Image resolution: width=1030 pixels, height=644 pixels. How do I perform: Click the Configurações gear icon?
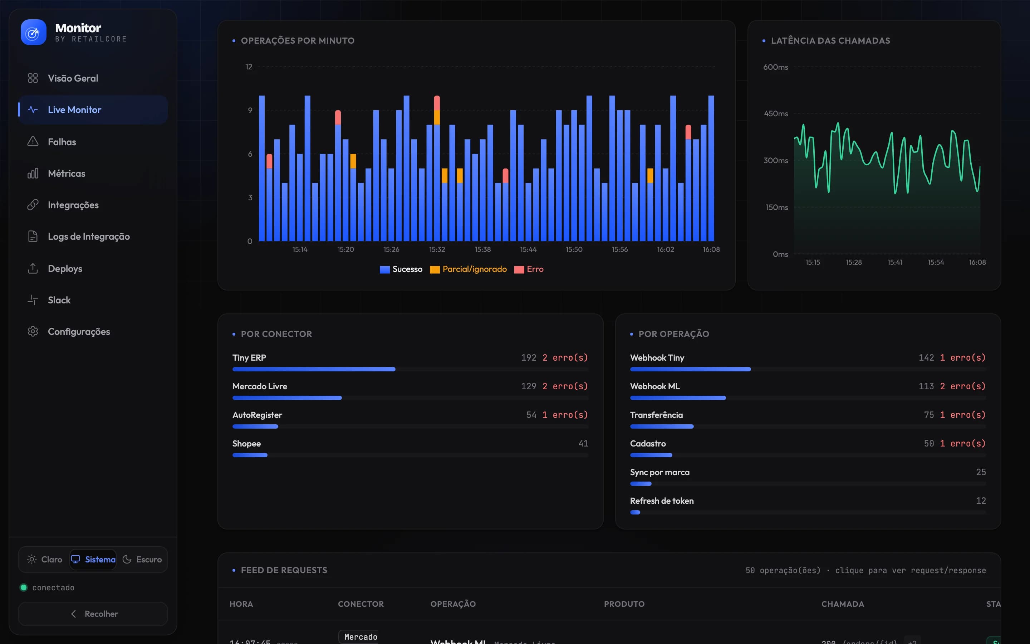tap(33, 331)
